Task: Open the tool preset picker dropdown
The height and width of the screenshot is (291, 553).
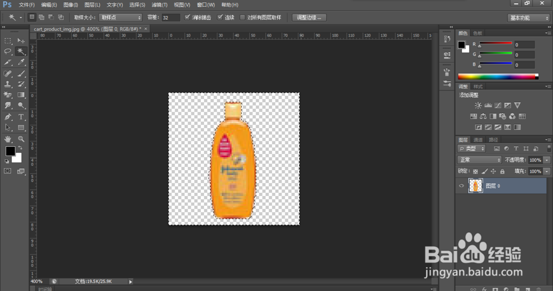Action: (20, 17)
